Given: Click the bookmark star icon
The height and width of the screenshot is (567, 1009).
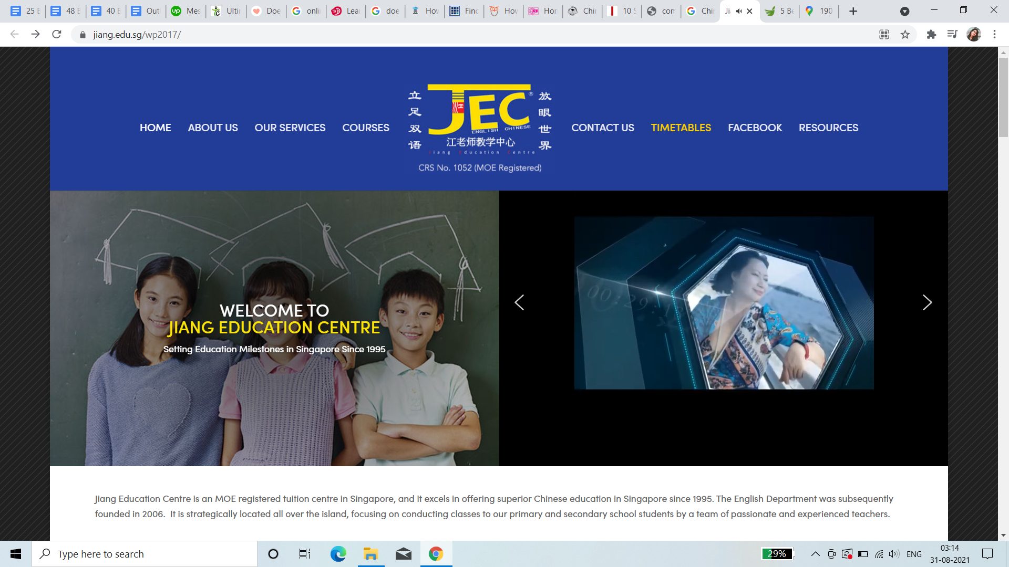Looking at the screenshot, I should [905, 35].
